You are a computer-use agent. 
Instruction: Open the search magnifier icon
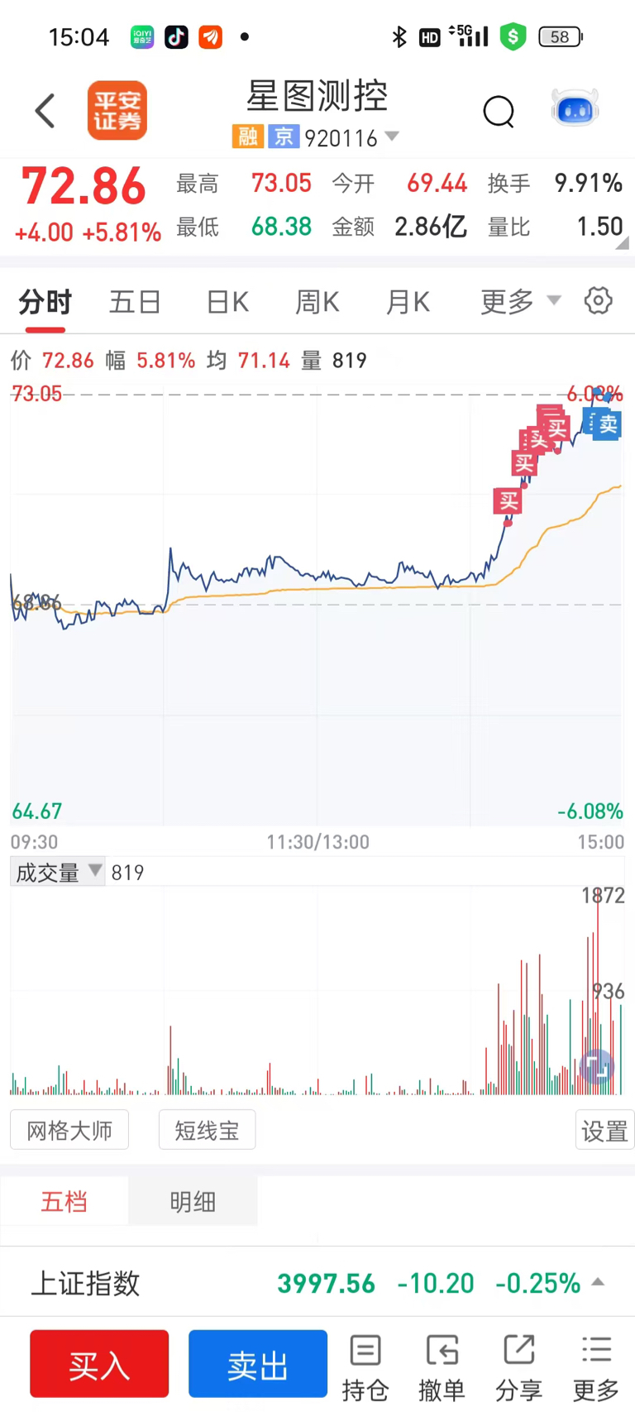pyautogui.click(x=499, y=111)
